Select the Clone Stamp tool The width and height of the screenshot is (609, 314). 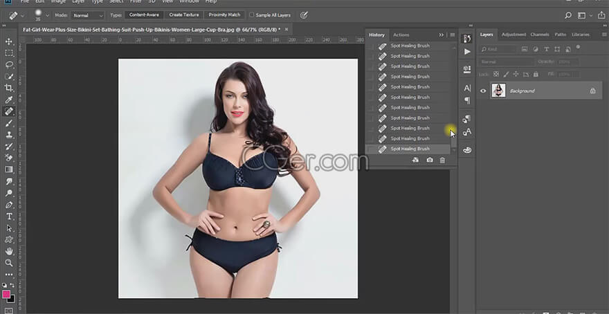(x=9, y=135)
